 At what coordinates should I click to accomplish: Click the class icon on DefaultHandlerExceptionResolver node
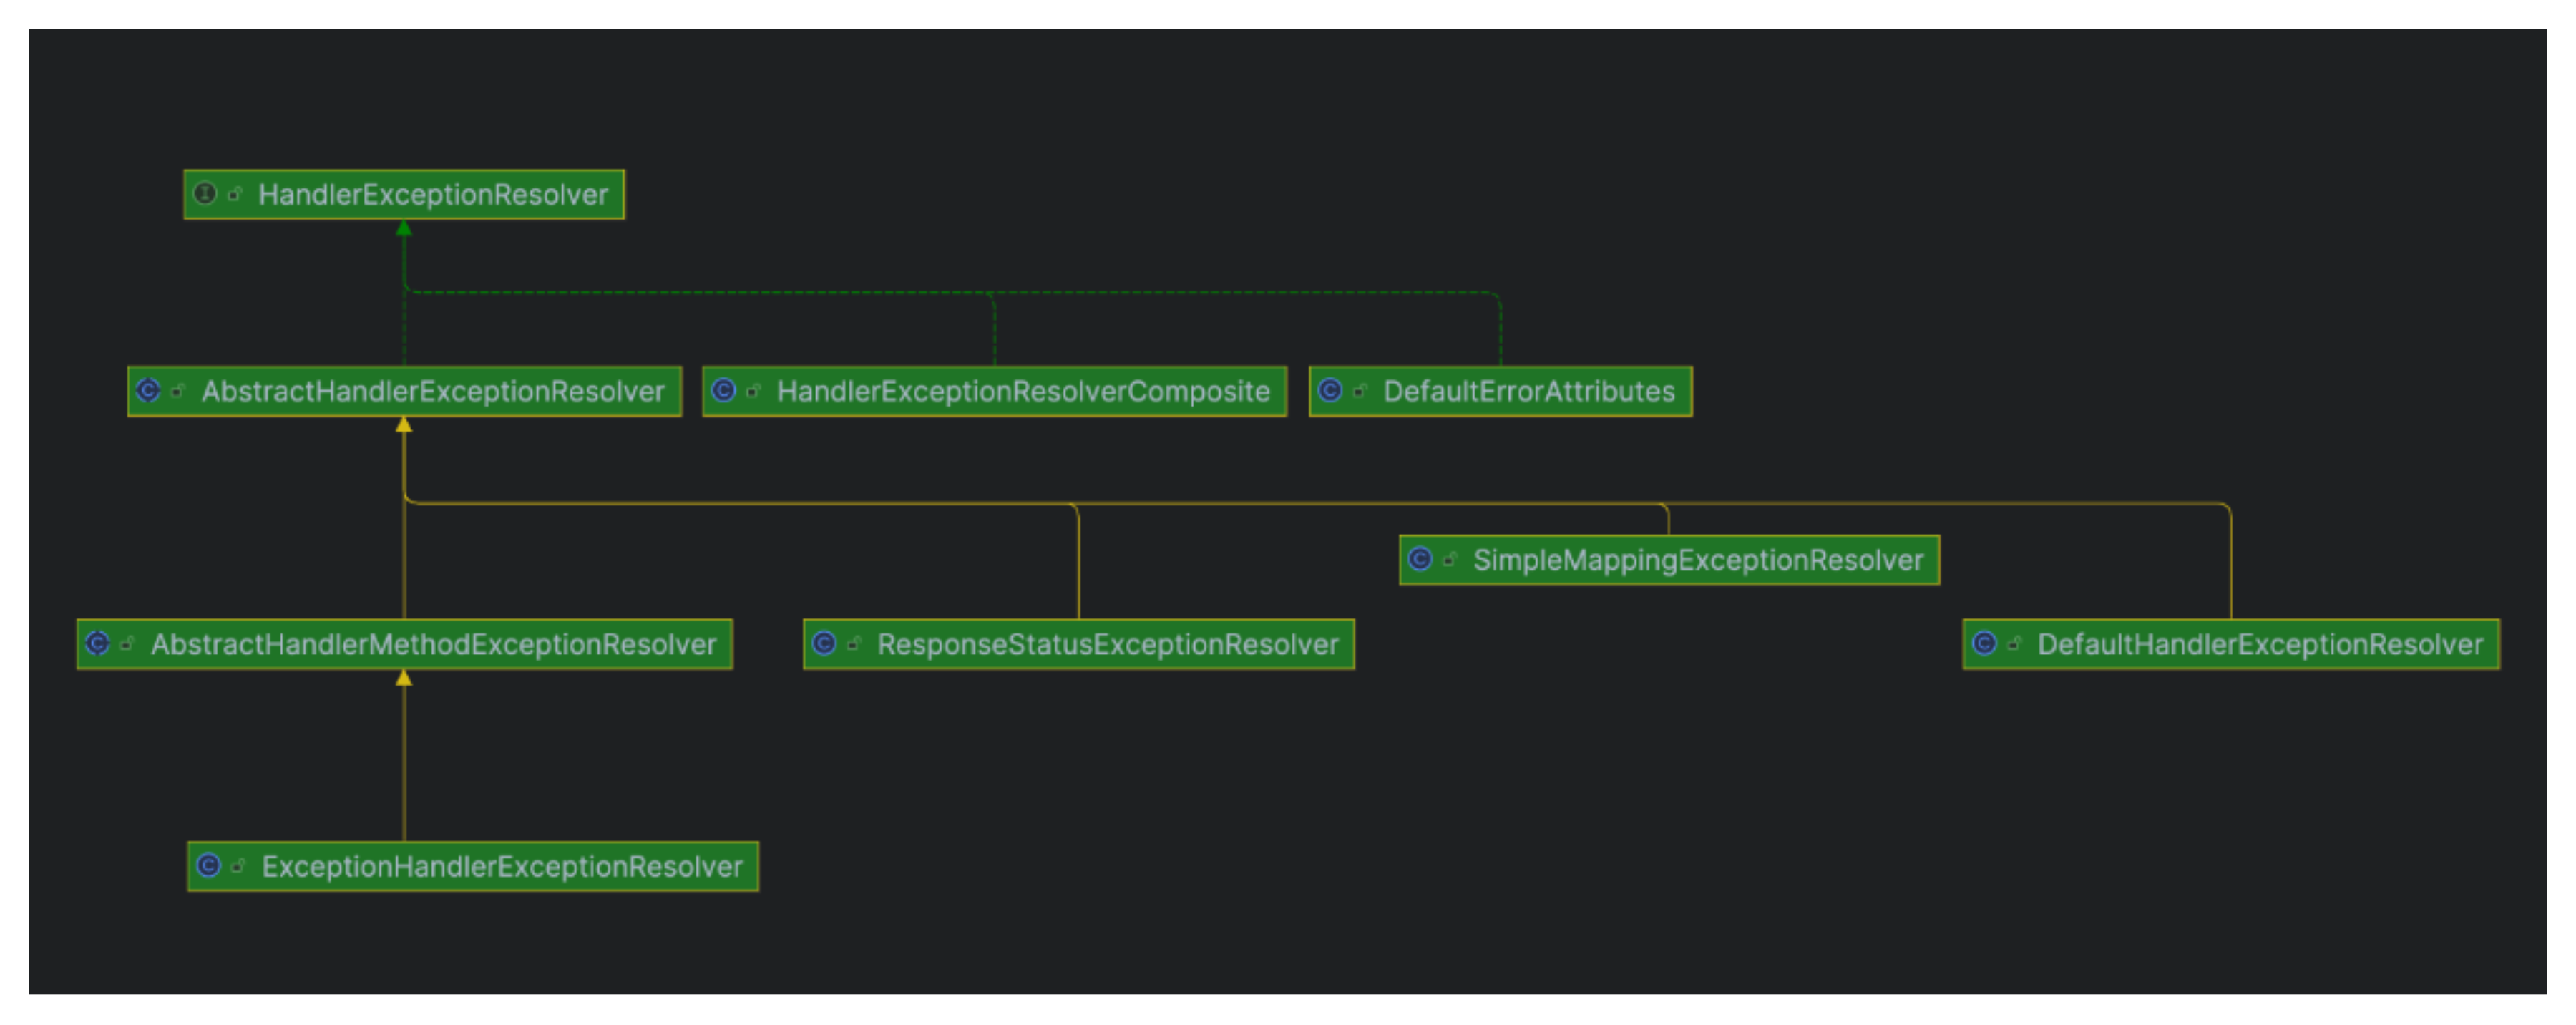(1985, 643)
